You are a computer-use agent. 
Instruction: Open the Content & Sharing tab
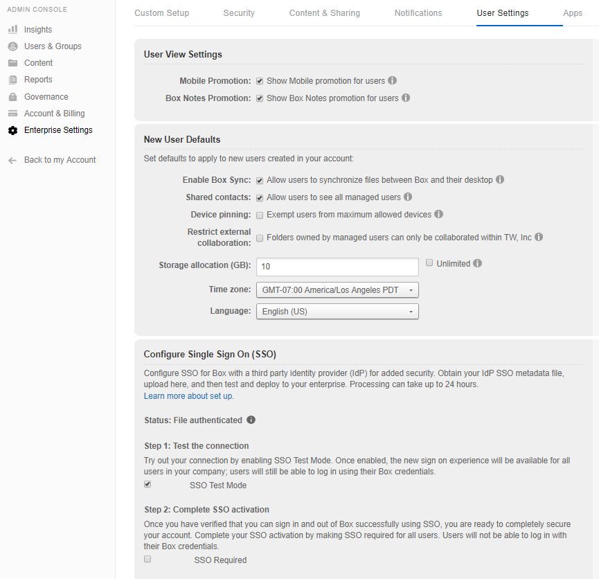(324, 13)
